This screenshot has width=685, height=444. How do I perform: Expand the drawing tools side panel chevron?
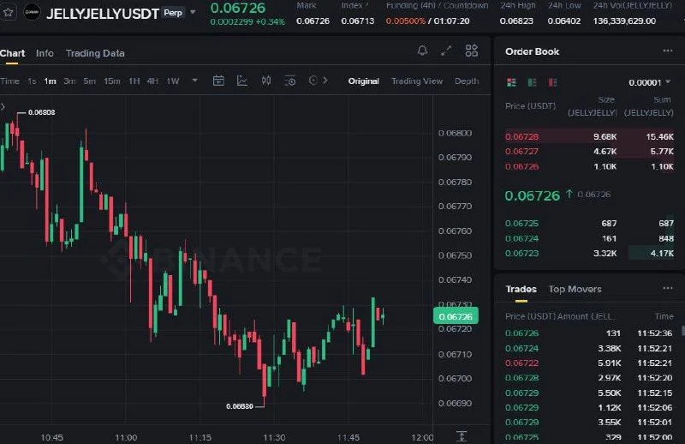[3, 107]
